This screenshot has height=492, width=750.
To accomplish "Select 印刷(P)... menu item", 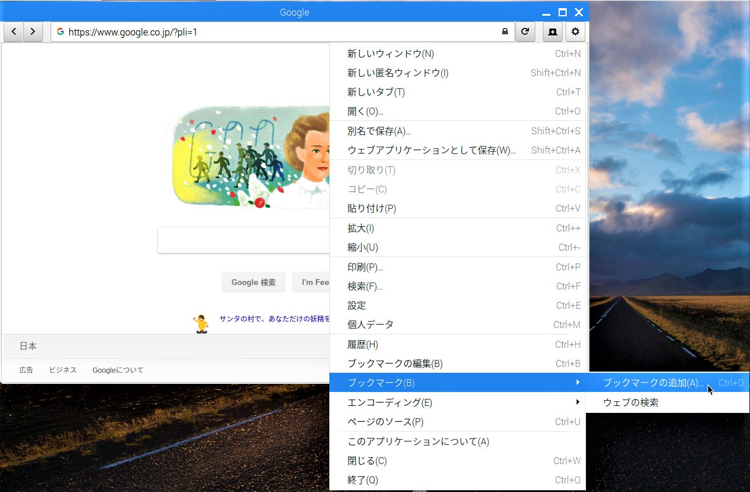I will click(x=458, y=268).
